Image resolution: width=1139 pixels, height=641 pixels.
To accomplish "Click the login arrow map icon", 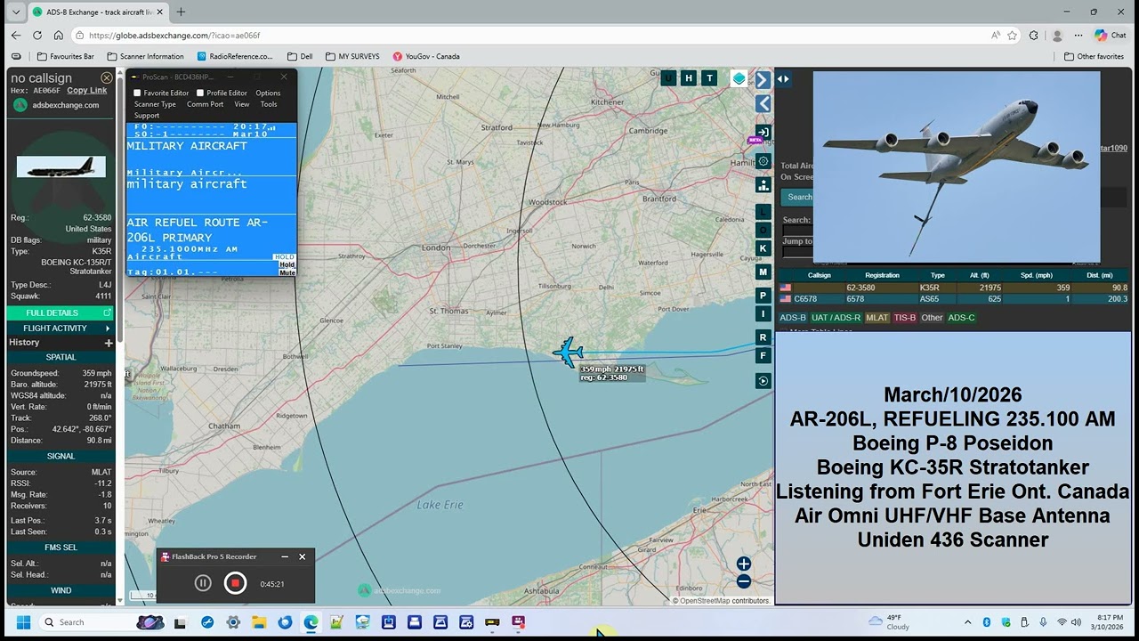I will (x=763, y=132).
